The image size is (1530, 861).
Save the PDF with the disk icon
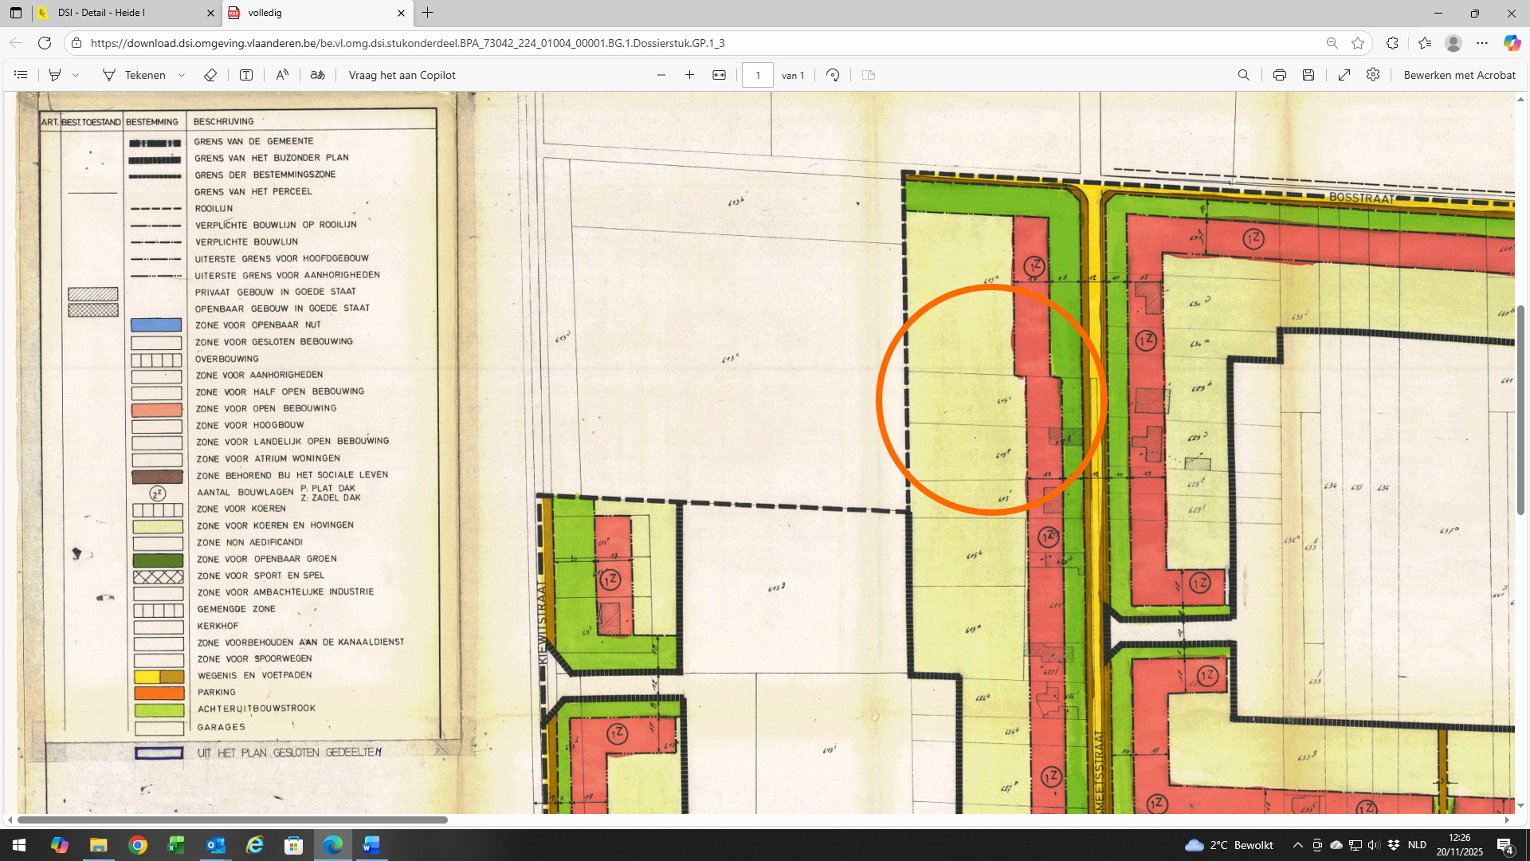[x=1308, y=75]
